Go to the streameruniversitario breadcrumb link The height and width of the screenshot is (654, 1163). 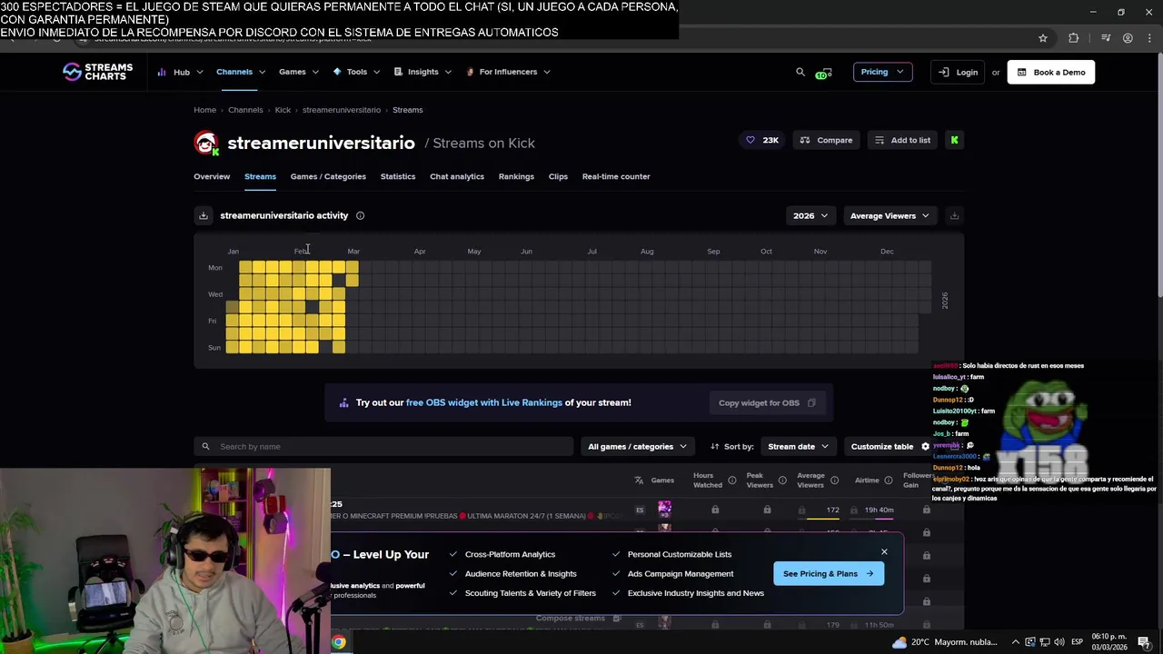point(342,110)
